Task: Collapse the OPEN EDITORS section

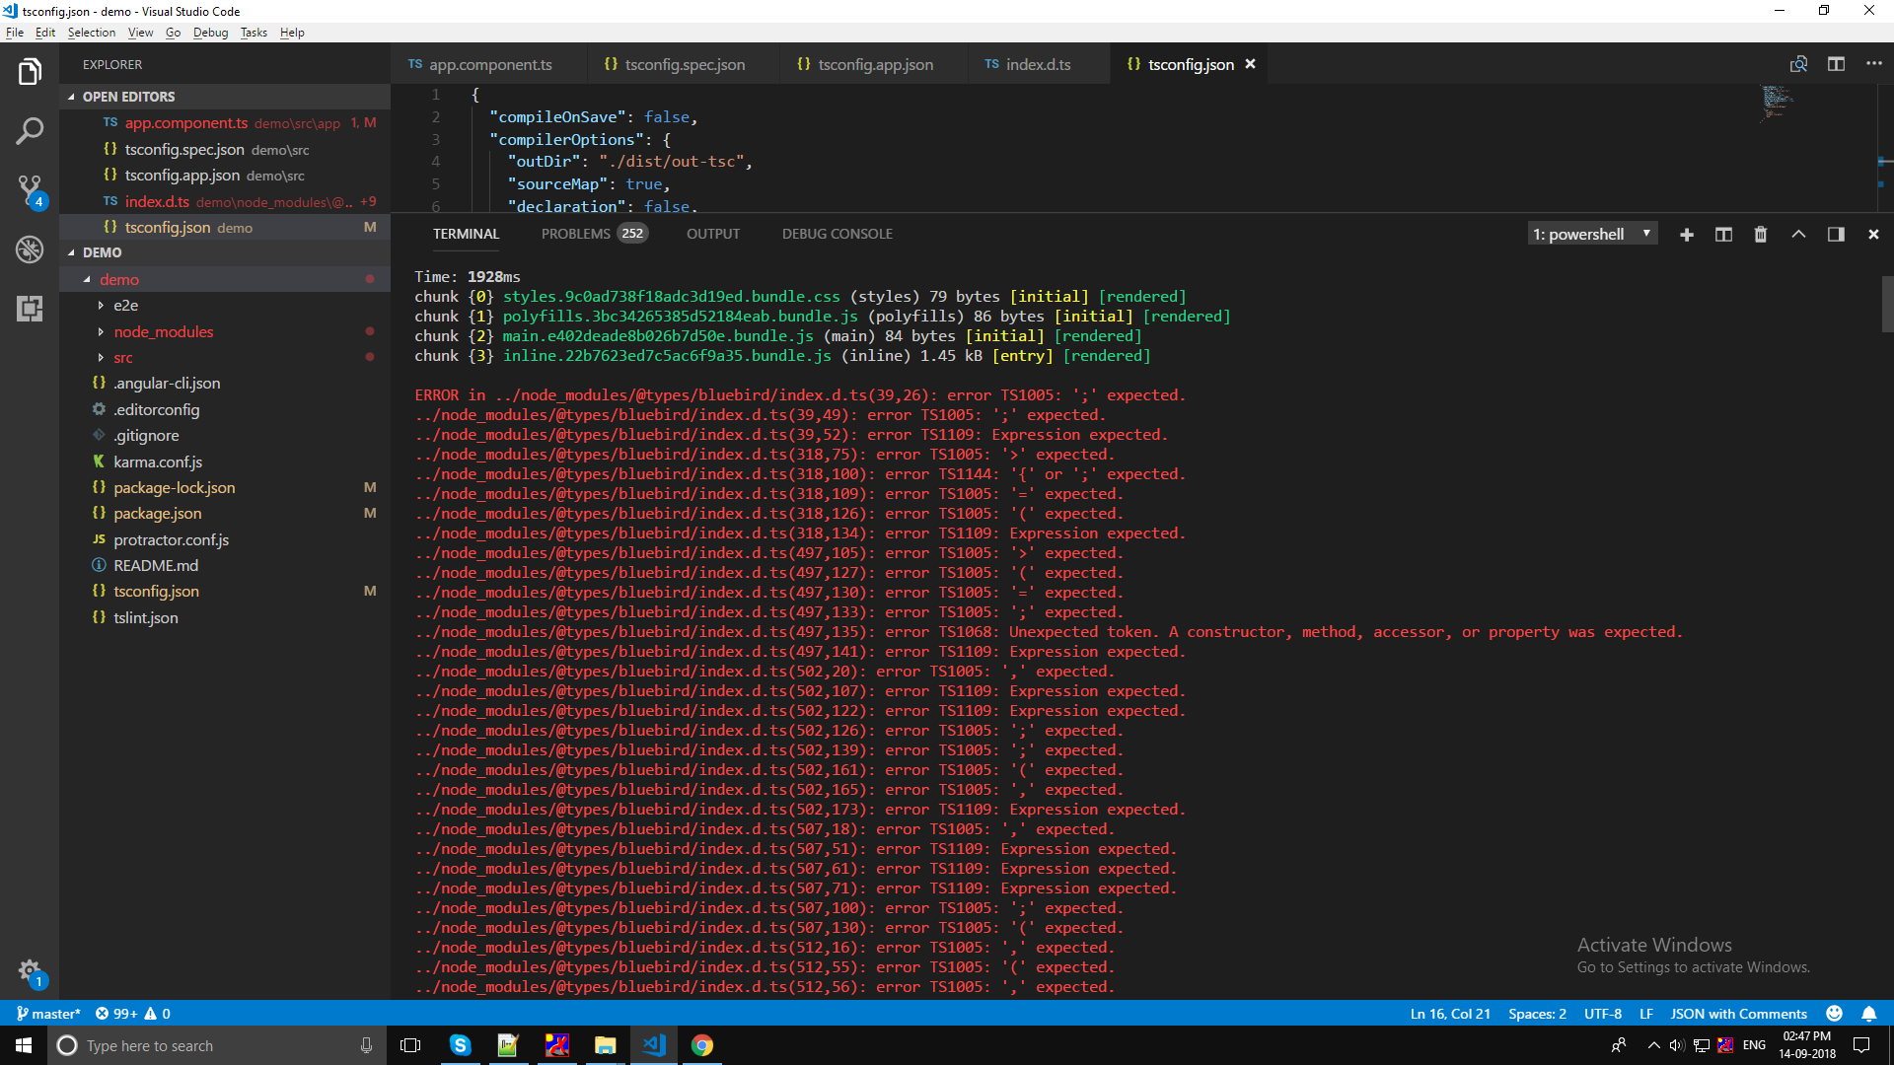Action: 128,97
